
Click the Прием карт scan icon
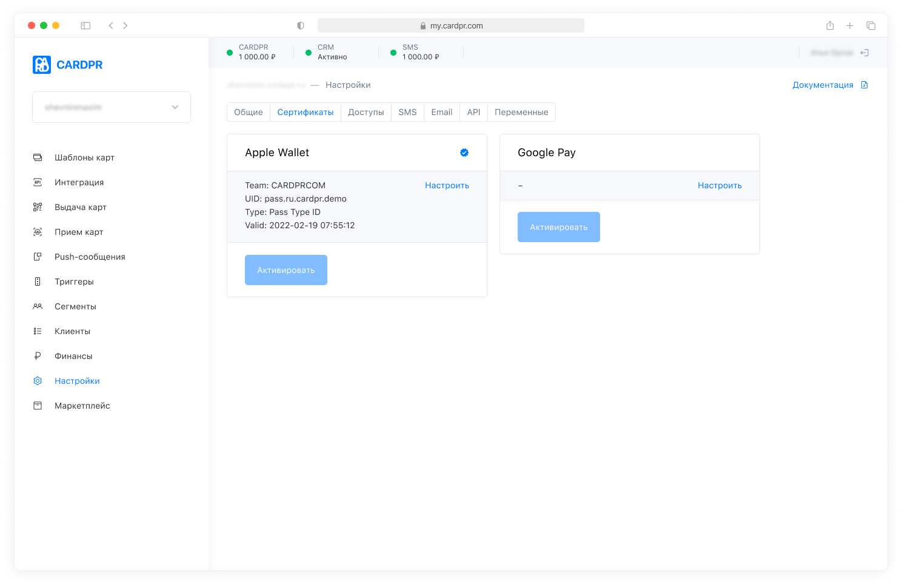point(38,232)
